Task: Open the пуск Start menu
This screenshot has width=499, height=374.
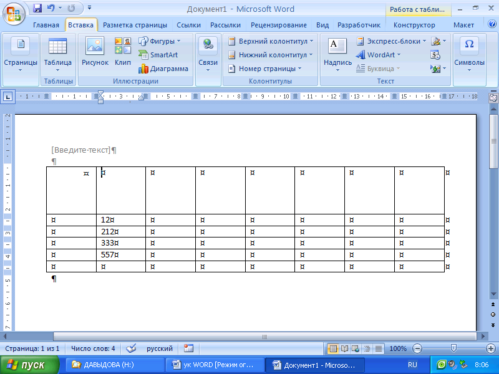Action: (x=29, y=365)
